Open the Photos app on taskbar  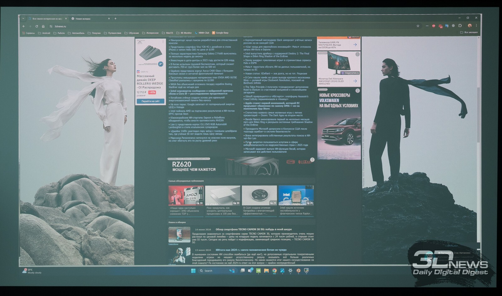[282, 270]
